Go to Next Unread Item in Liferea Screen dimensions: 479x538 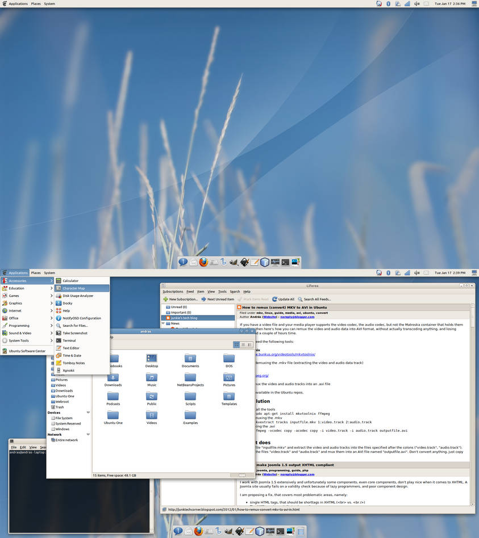point(218,299)
